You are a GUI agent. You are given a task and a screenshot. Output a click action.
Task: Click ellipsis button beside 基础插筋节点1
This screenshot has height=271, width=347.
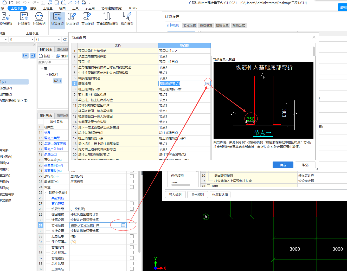[207, 83]
